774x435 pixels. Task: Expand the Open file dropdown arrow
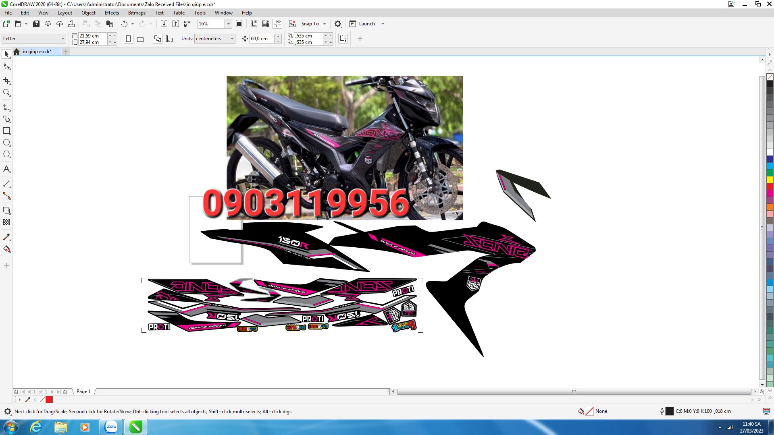coord(26,24)
